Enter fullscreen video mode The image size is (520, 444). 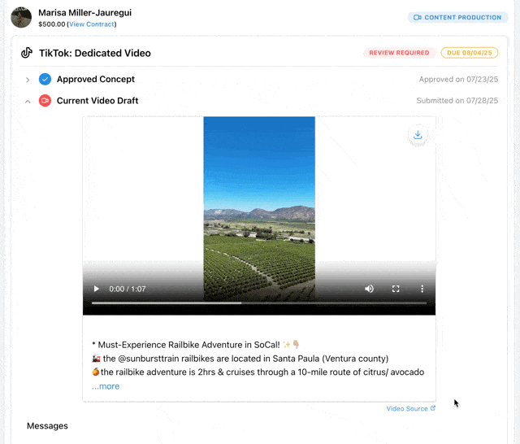point(396,289)
